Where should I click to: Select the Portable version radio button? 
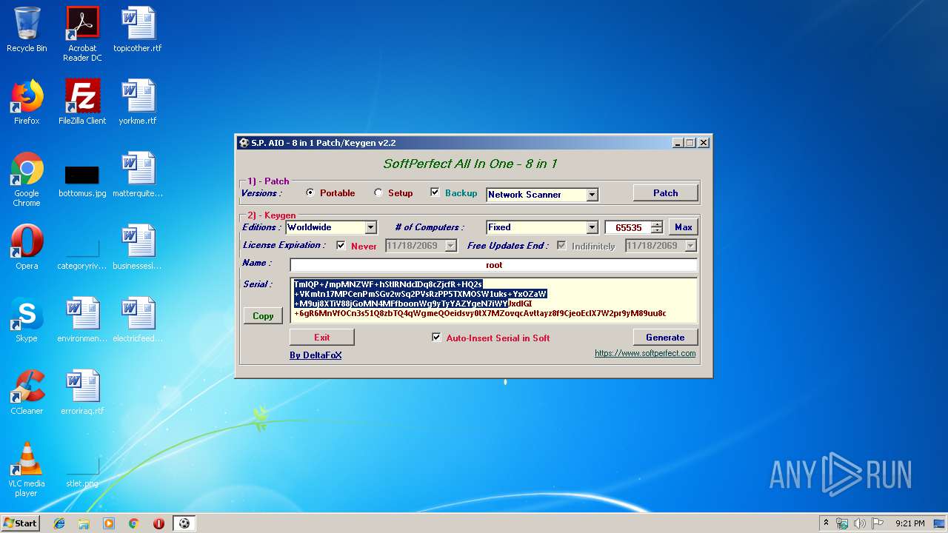coord(310,192)
